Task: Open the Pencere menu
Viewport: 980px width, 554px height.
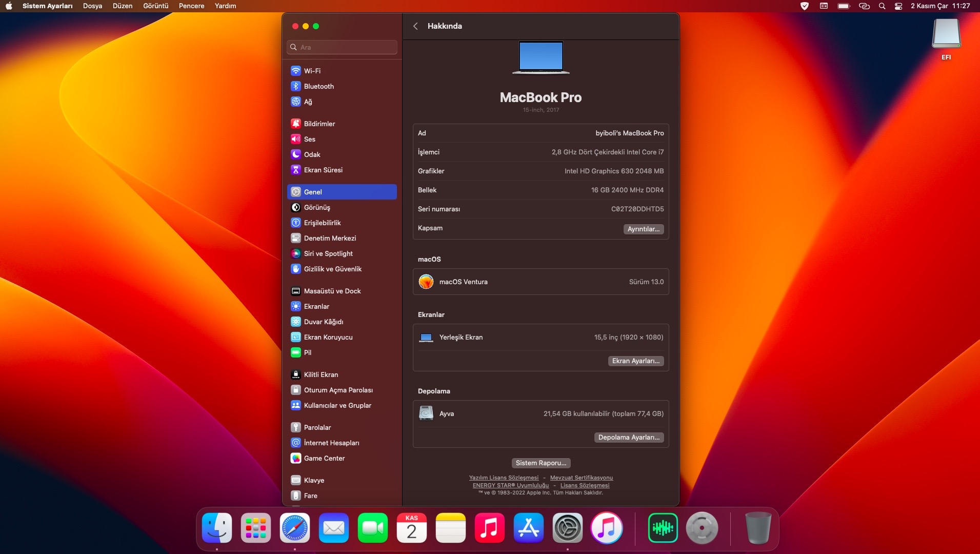Action: [x=191, y=6]
